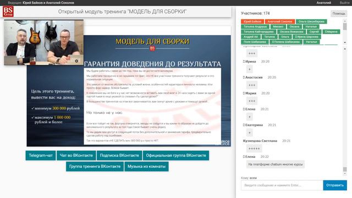Click the Подписка ВКонтакте button
This screenshot has height=198, width=352.
pos(119,155)
